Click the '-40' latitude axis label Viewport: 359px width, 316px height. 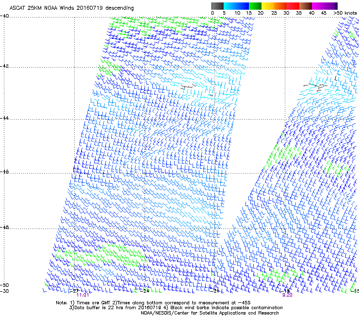click(4, 16)
